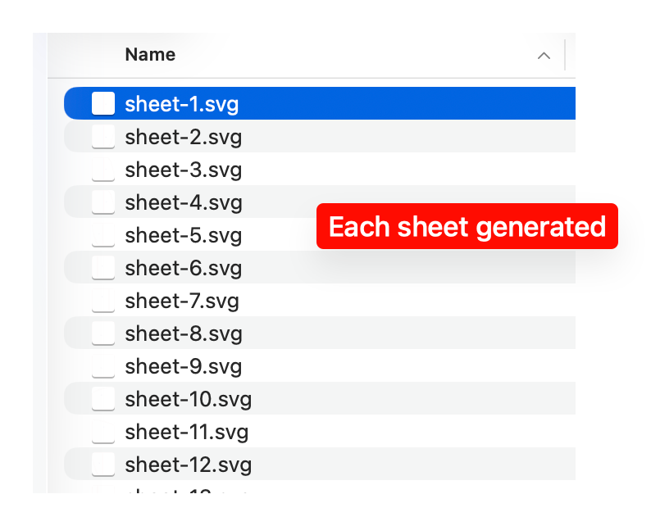Click the sheet-10.svg file icon

103,399
